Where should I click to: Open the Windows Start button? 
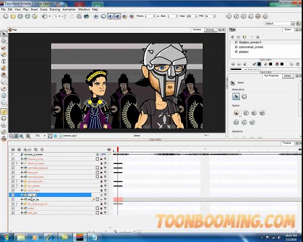coord(6,237)
